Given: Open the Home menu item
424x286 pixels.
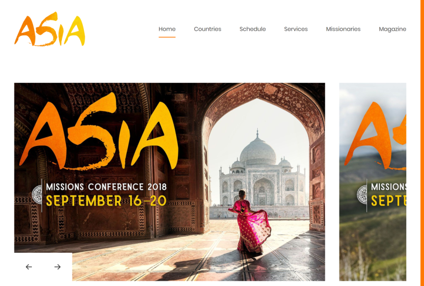Looking at the screenshot, I should 167,29.
